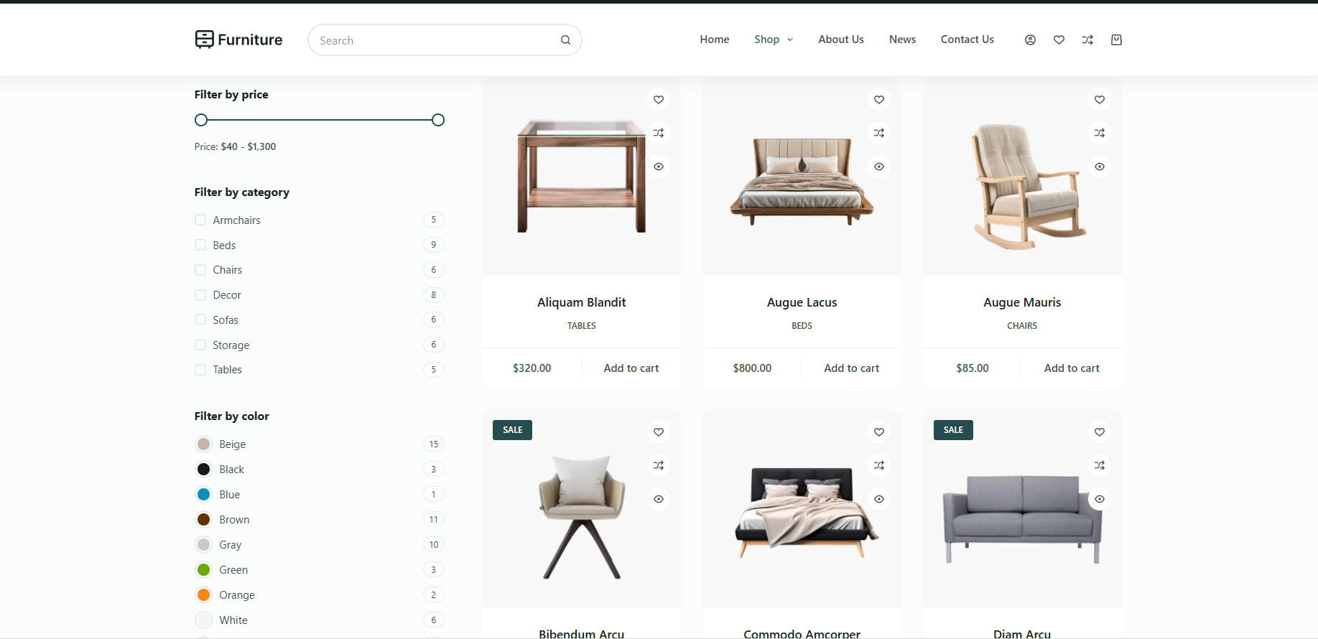Tick the Sofas category filter

click(x=200, y=319)
